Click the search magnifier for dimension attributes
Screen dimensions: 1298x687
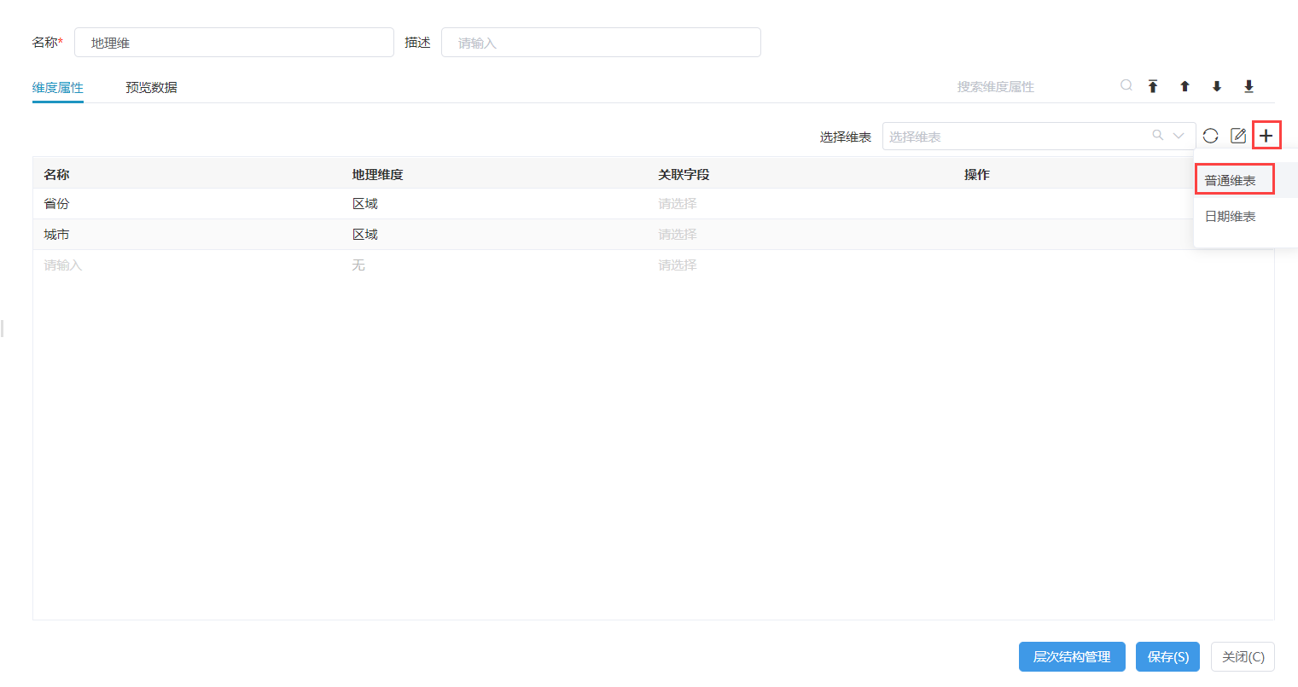(1126, 85)
